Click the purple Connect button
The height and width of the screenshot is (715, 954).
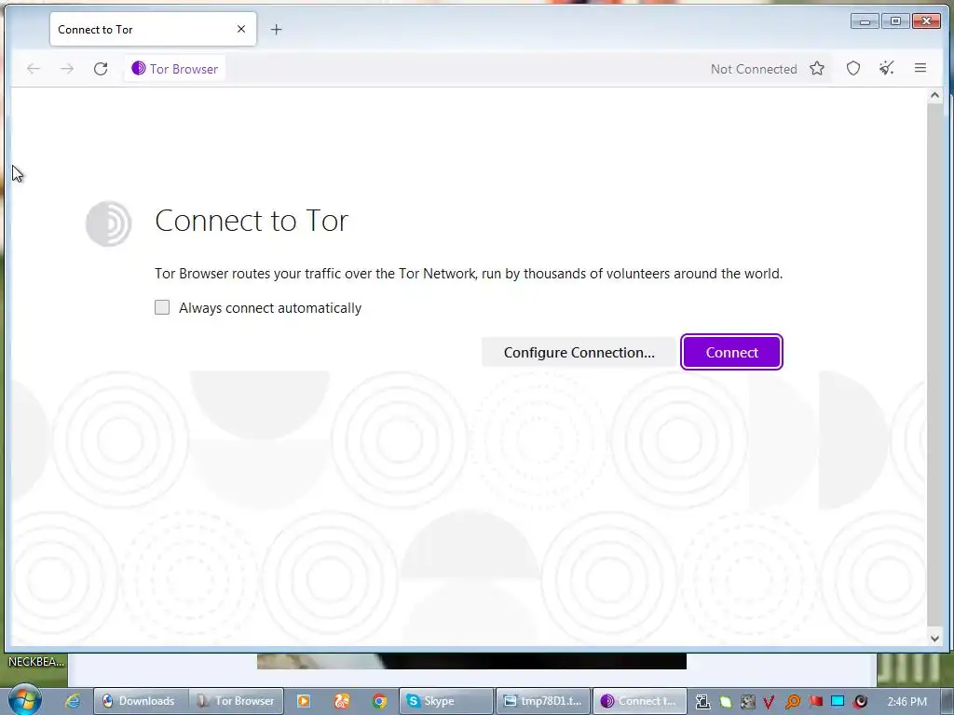click(732, 353)
